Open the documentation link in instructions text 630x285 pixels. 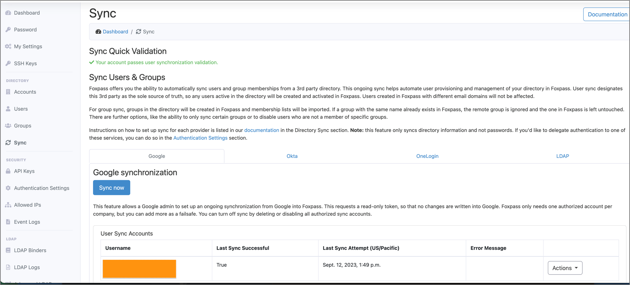point(262,130)
